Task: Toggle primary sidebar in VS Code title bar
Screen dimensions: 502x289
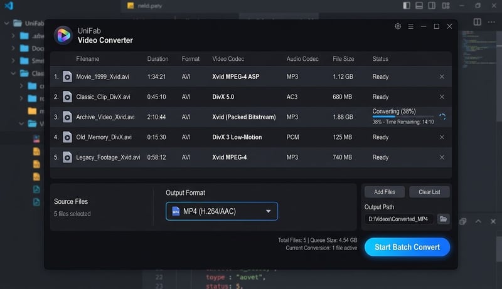Action: click(x=406, y=6)
